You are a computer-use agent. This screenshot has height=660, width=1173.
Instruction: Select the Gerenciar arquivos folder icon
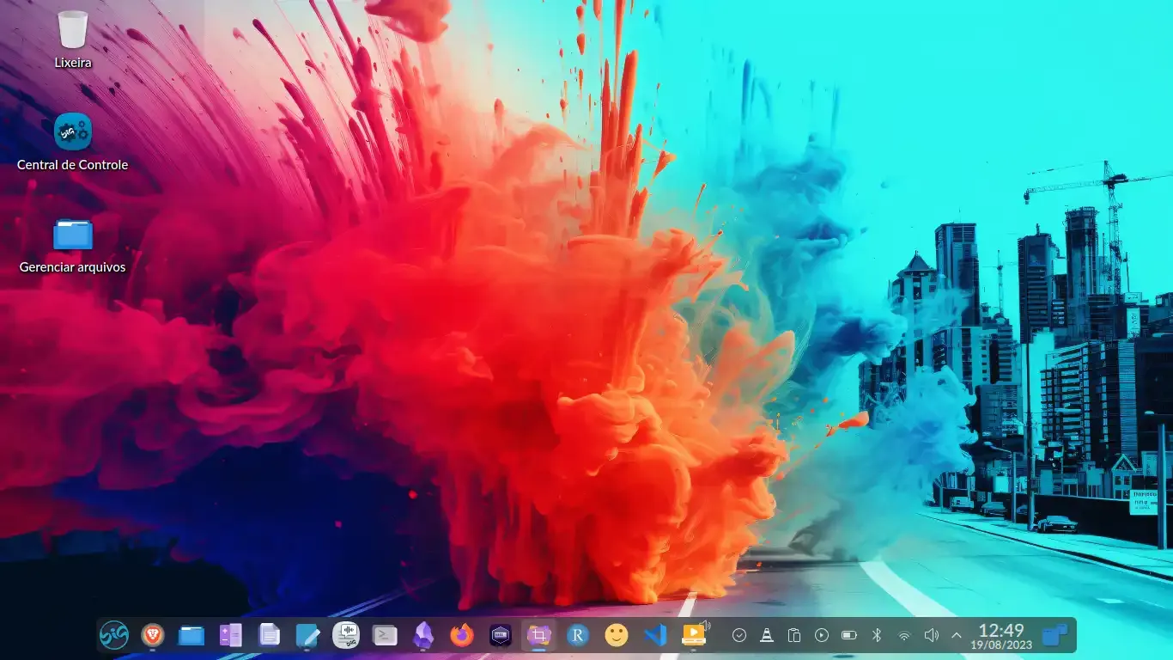click(x=73, y=245)
